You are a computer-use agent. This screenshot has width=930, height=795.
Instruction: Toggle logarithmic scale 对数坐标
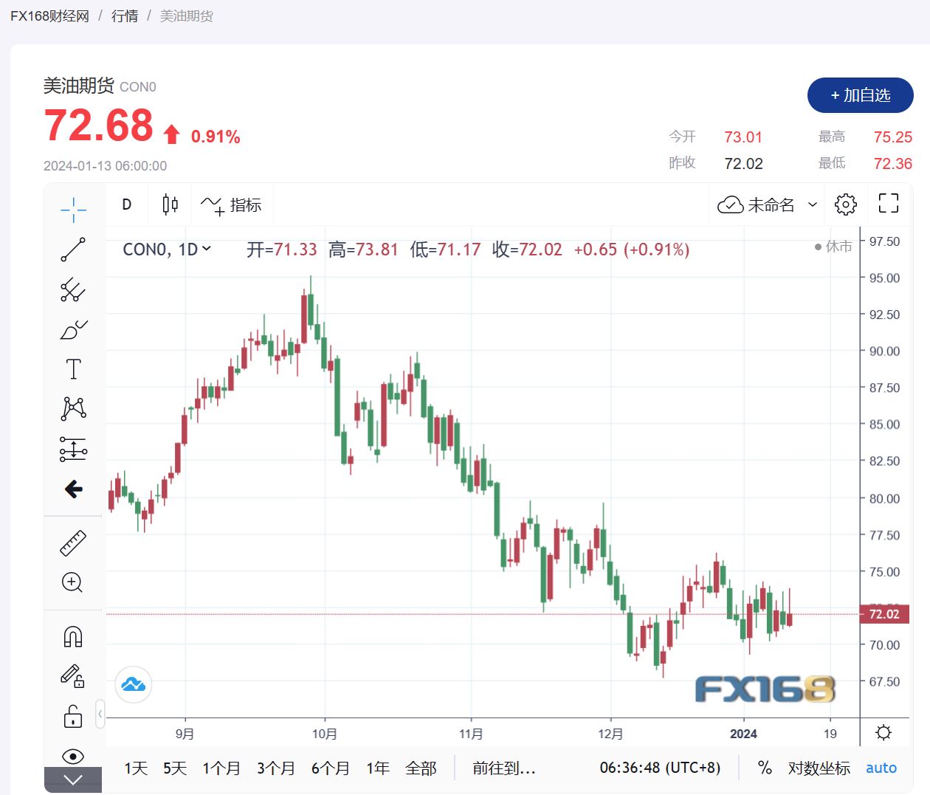[819, 768]
